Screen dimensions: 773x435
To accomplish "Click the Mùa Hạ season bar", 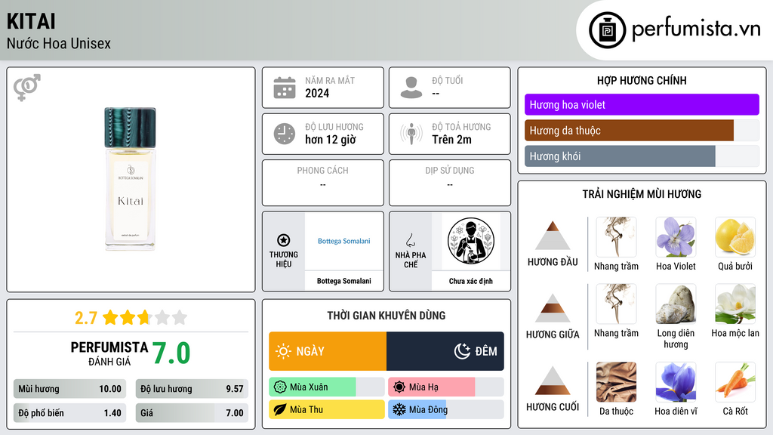I will click(446, 387).
